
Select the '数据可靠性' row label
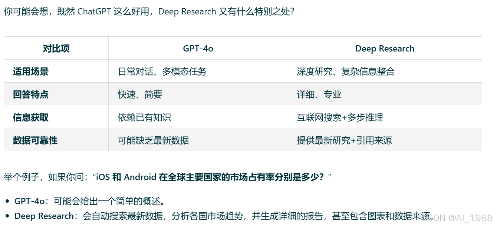35,140
